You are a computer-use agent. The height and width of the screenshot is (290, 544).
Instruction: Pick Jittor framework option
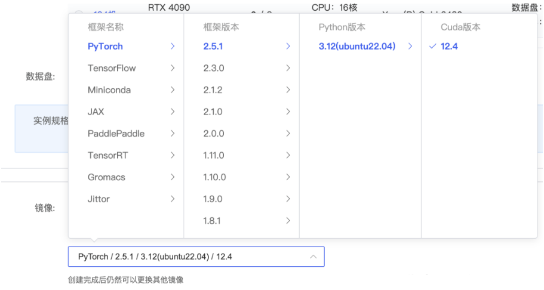click(99, 199)
